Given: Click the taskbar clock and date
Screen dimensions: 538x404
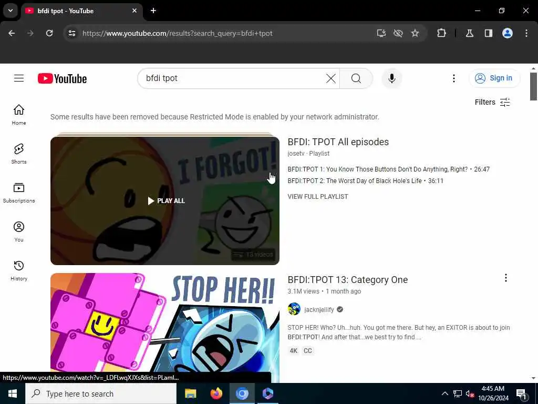Looking at the screenshot, I should [493, 393].
